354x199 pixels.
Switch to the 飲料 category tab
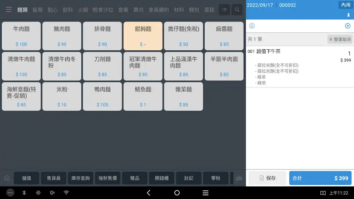pyautogui.click(x=68, y=10)
